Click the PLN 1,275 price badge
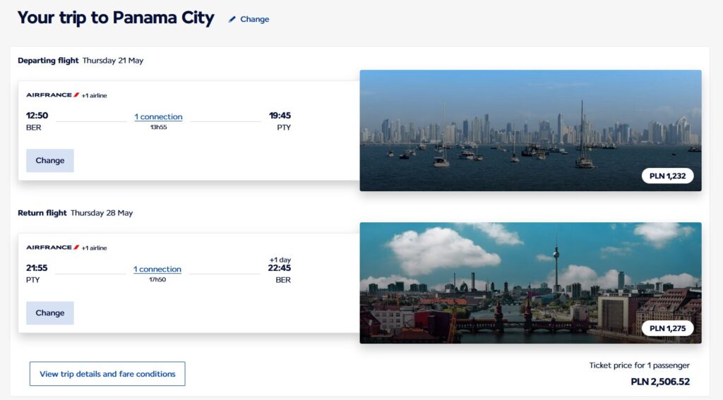The image size is (723, 400). click(x=667, y=328)
